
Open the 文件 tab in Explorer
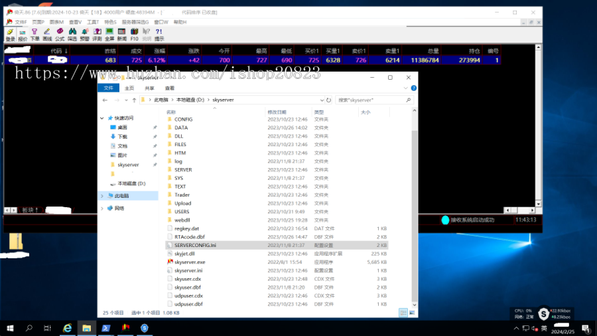pyautogui.click(x=109, y=88)
